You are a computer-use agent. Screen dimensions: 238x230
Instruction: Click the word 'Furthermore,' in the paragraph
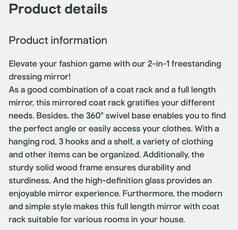point(148,194)
